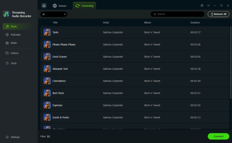
Task: Select the song title Please Please Please
Action: [64, 44]
